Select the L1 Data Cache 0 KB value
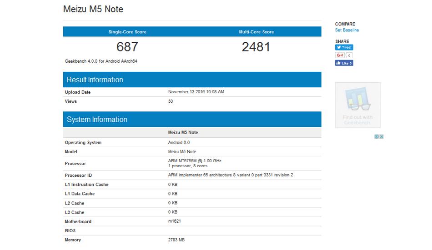The width and height of the screenshot is (432, 250). [173, 194]
